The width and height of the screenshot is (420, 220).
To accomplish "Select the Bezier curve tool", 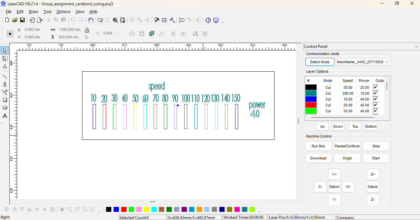I will (x=5, y=92).
